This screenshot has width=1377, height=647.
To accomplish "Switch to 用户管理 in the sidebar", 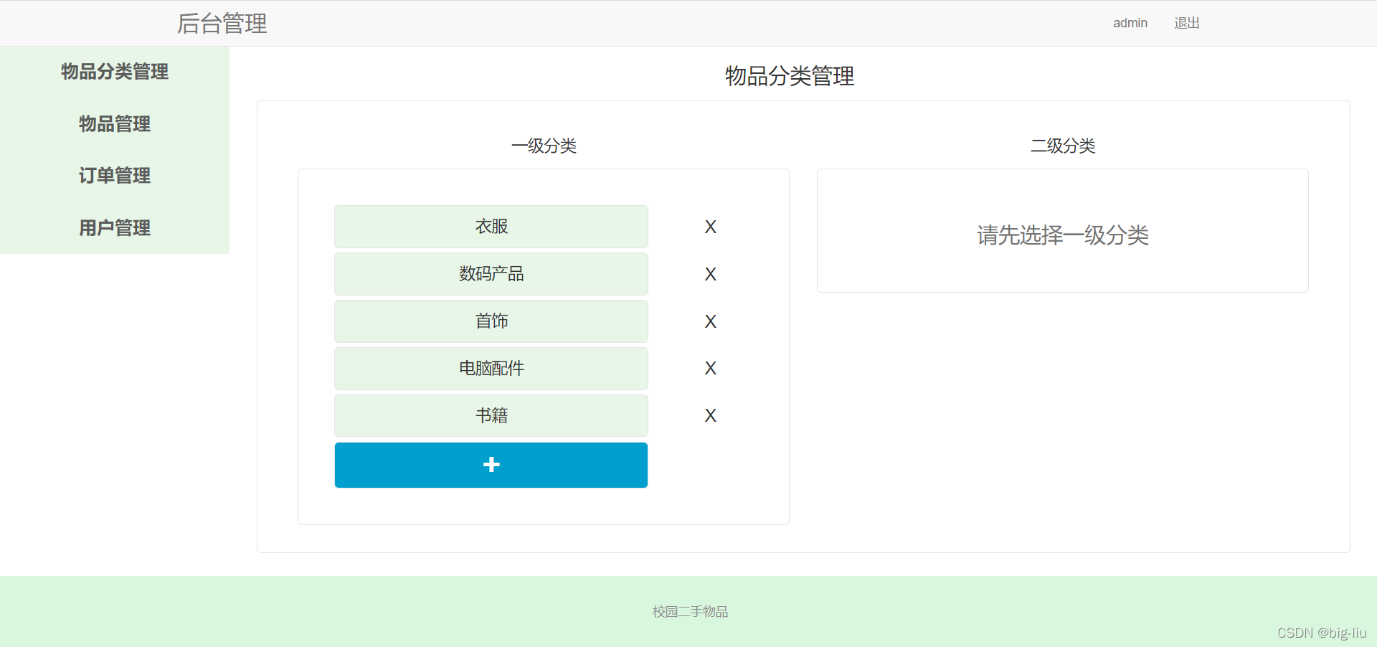I will [115, 228].
